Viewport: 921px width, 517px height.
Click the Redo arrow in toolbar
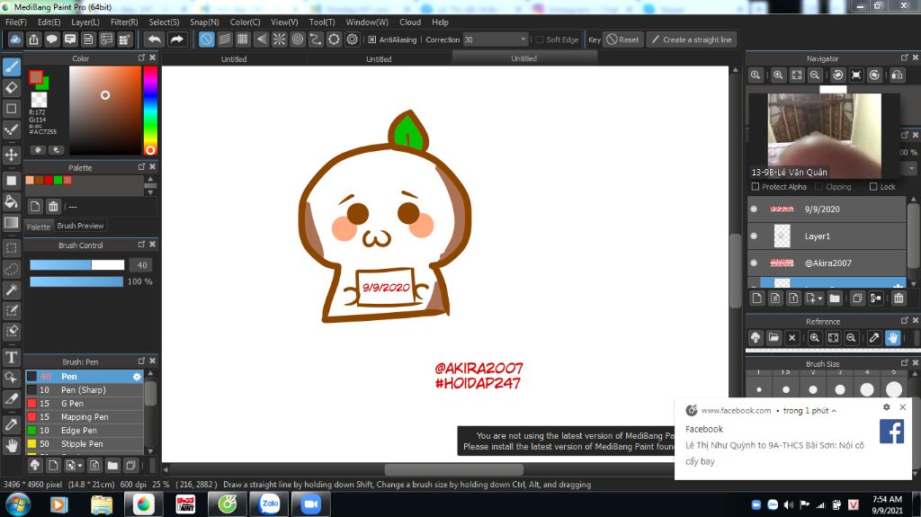[176, 40]
